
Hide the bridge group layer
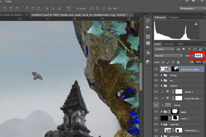(156, 75)
